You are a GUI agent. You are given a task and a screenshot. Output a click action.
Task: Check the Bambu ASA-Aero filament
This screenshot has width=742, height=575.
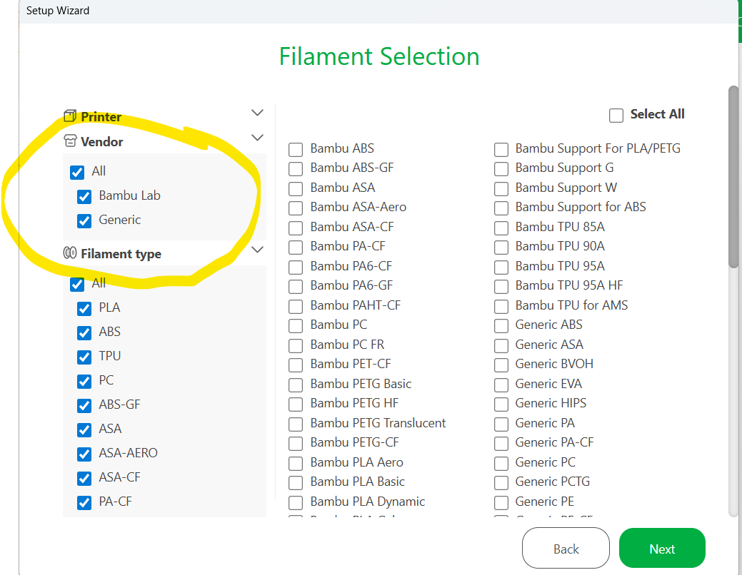tap(296, 208)
